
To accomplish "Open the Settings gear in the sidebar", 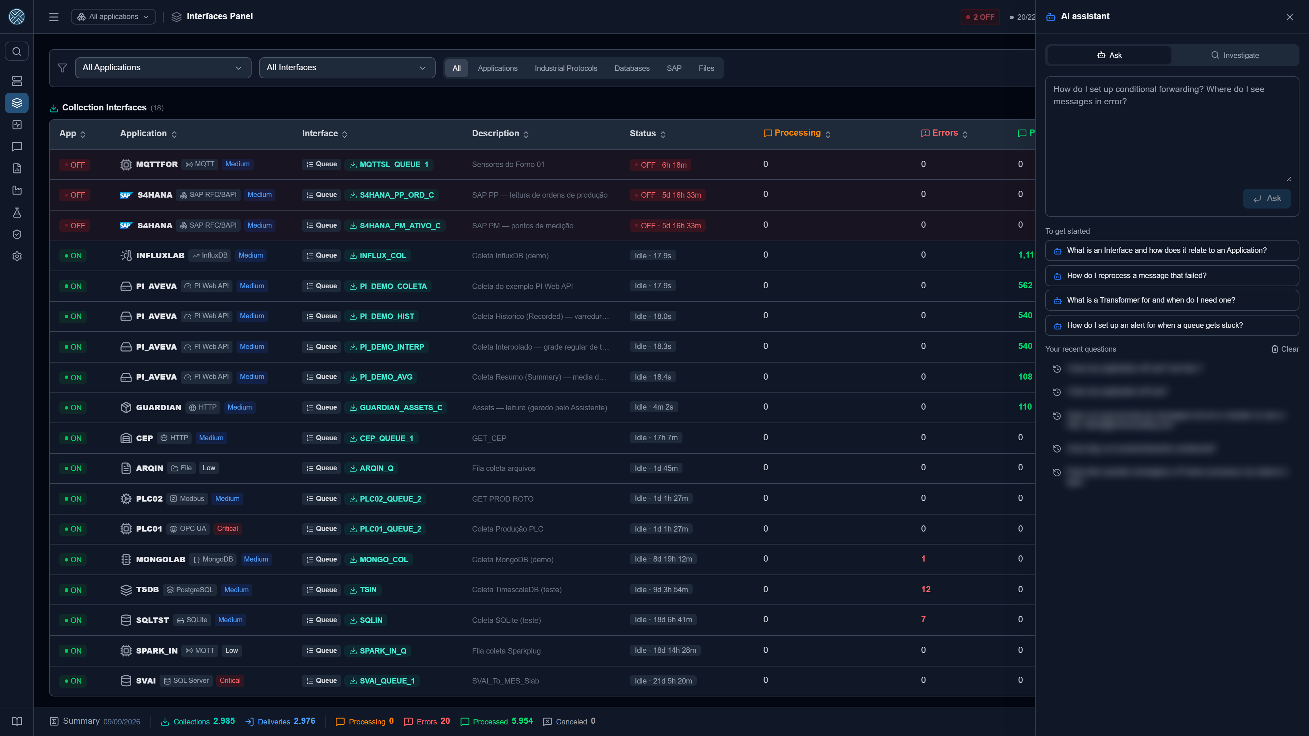I will click(x=17, y=257).
